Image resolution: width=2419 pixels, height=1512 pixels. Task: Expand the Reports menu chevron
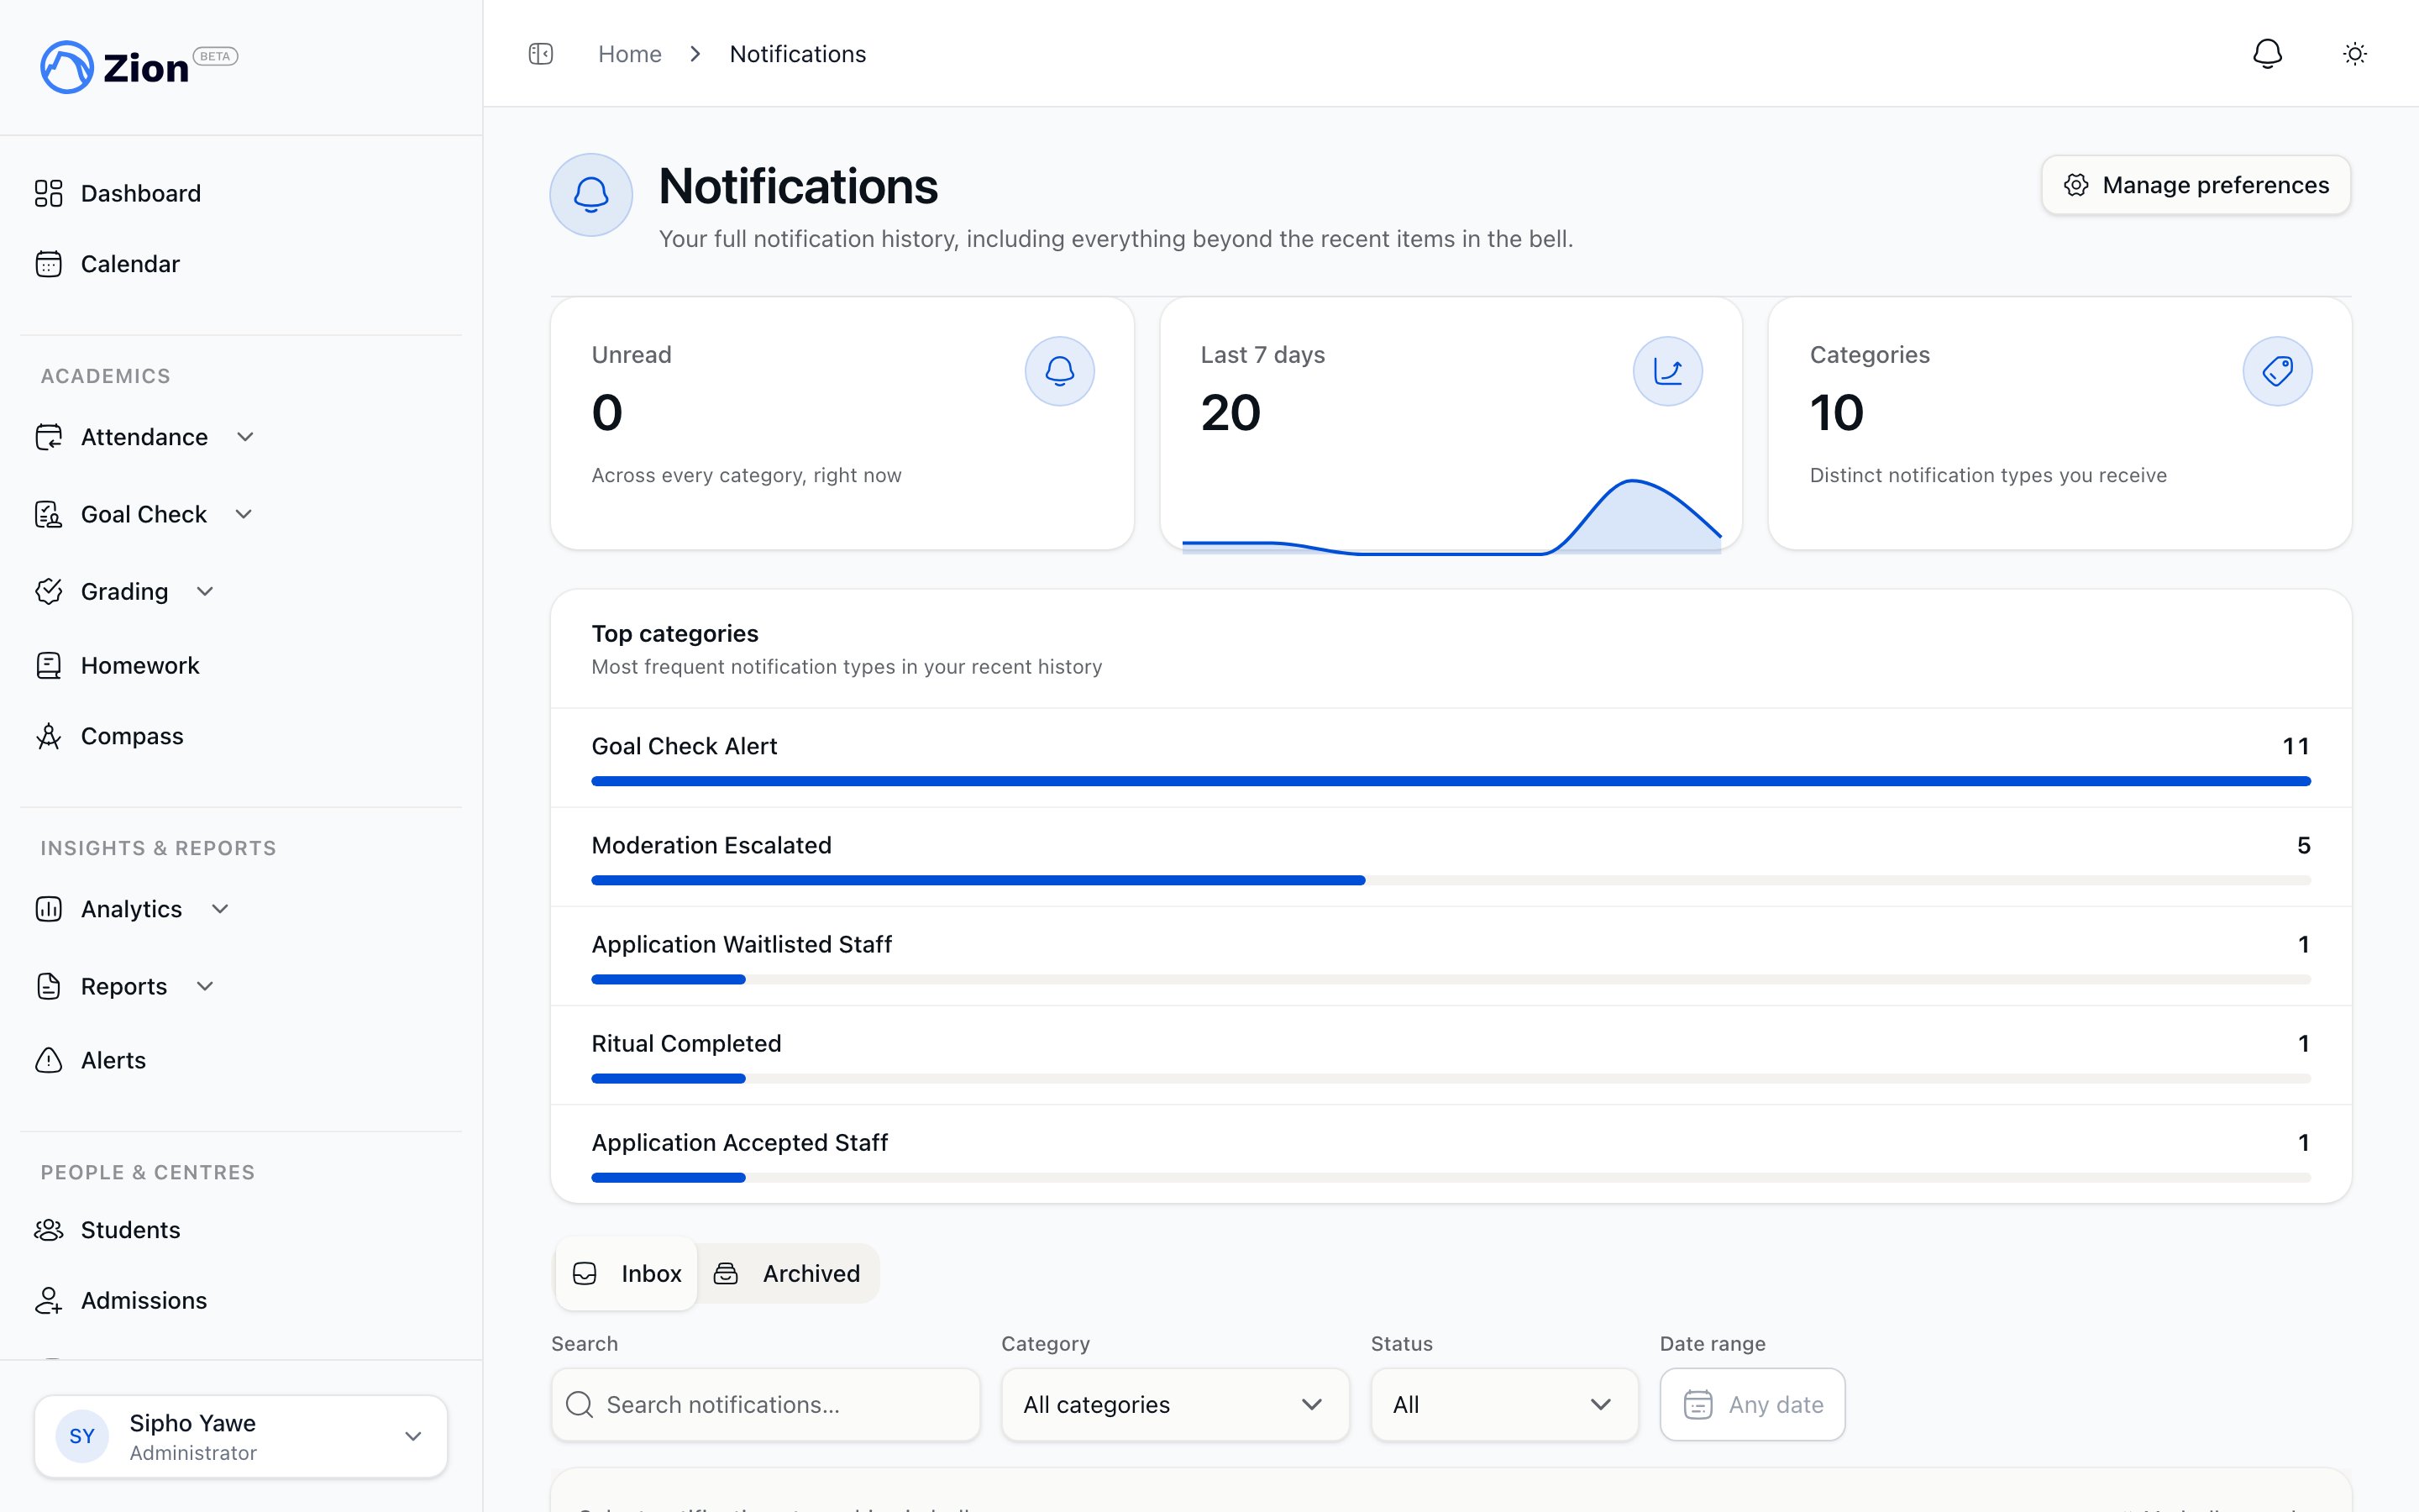(205, 986)
